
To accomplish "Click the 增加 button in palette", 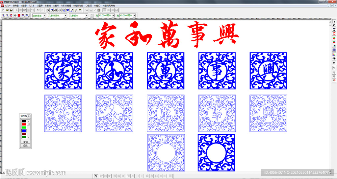I will coord(25,142).
